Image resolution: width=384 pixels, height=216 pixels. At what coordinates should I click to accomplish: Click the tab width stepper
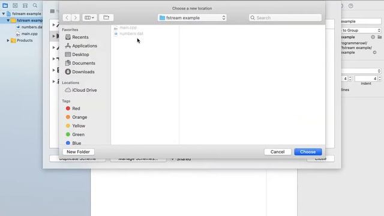pos(350,79)
